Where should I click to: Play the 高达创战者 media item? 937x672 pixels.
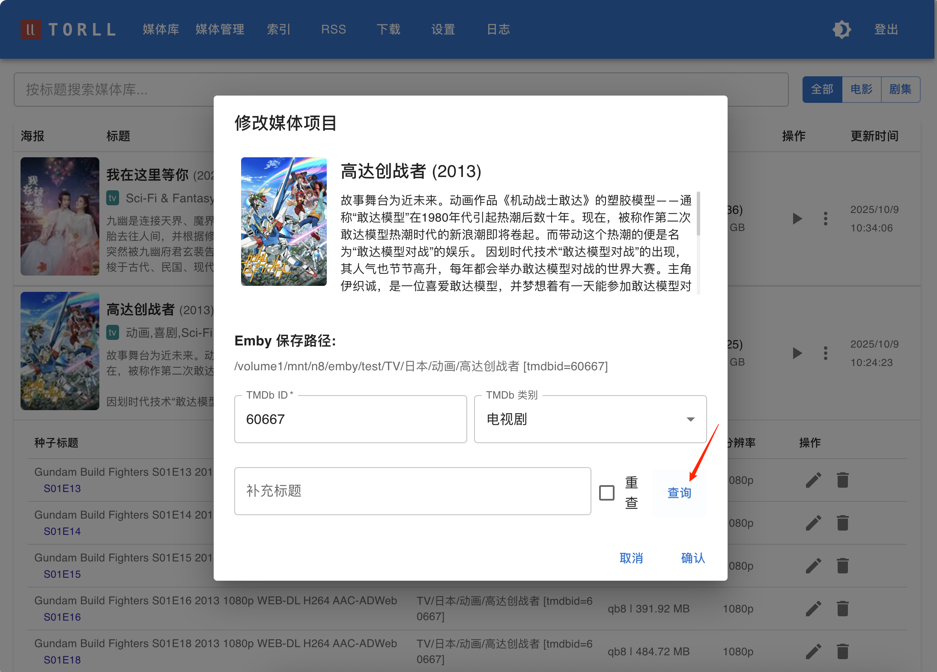pos(797,353)
